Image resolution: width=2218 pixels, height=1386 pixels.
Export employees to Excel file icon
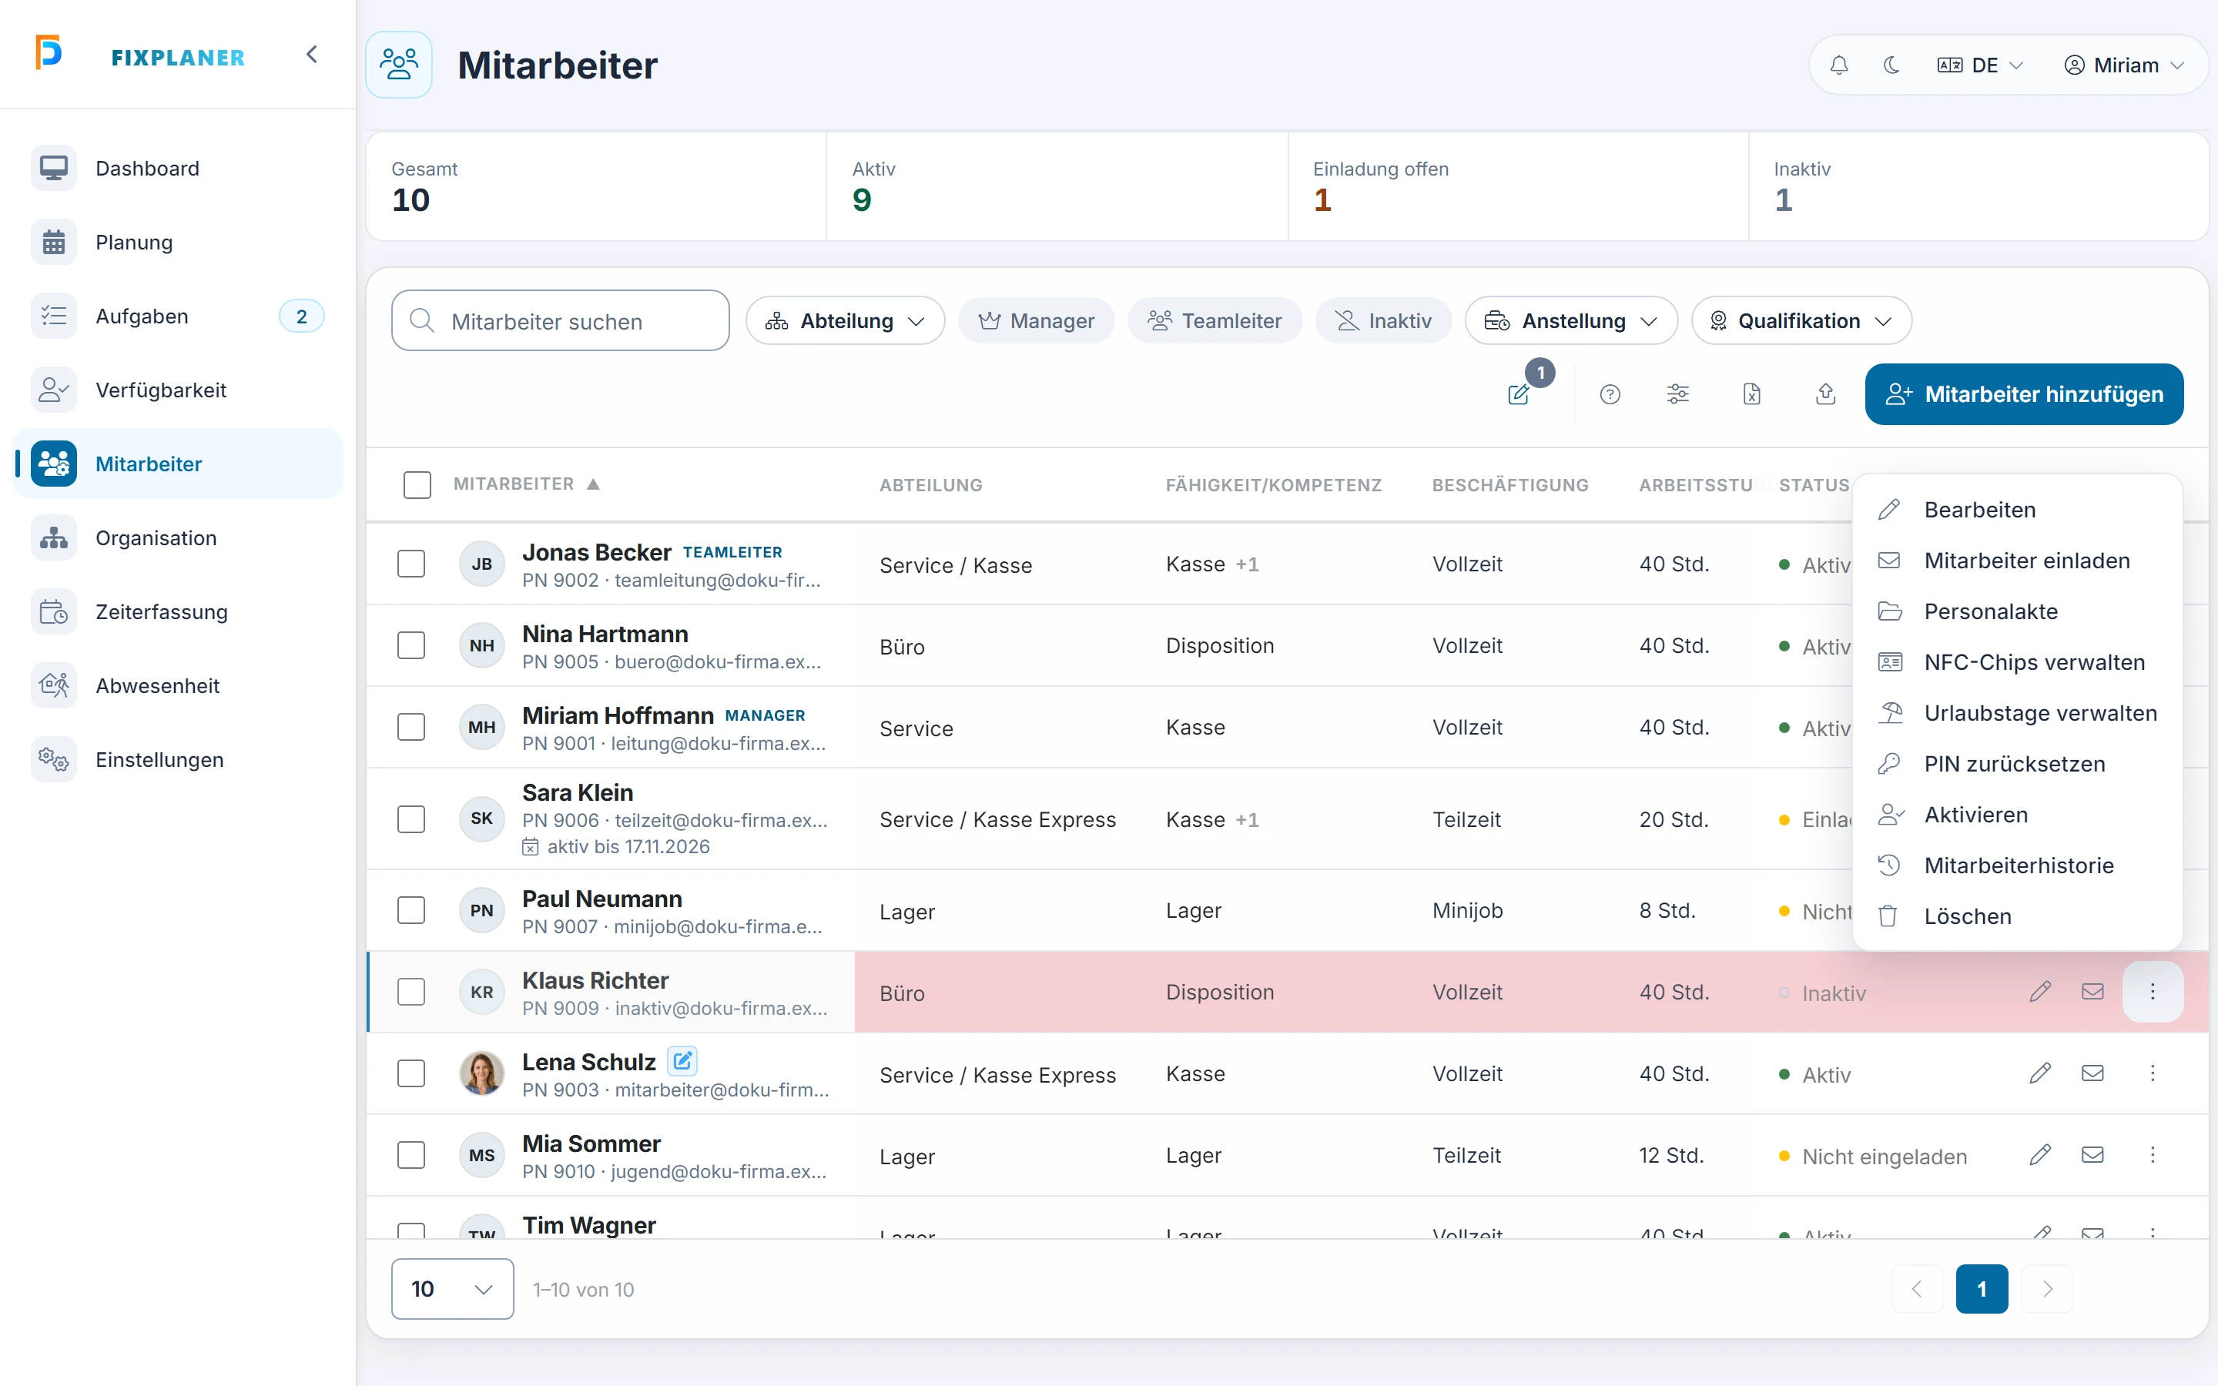click(1751, 394)
